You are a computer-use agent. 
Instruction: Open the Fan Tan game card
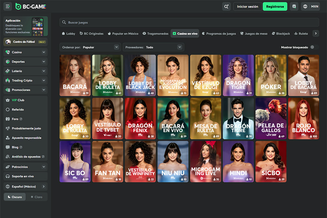108,162
